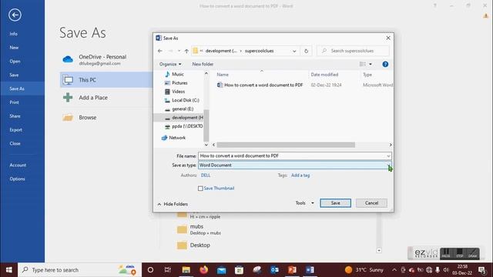Click the horizontal scrollbar in file list
Image resolution: width=493 pixels, height=277 pixels.
pos(286,145)
